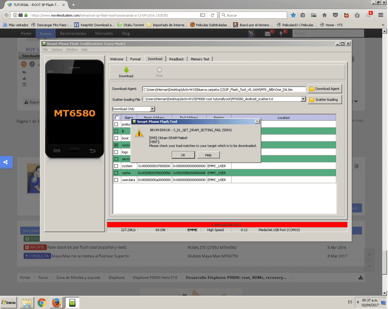
Task: Click the red Download DA progress bar
Action: [x=227, y=225]
